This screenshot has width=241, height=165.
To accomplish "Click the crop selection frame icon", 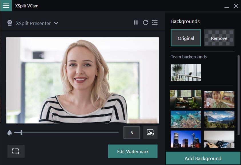I will pyautogui.click(x=16, y=151).
